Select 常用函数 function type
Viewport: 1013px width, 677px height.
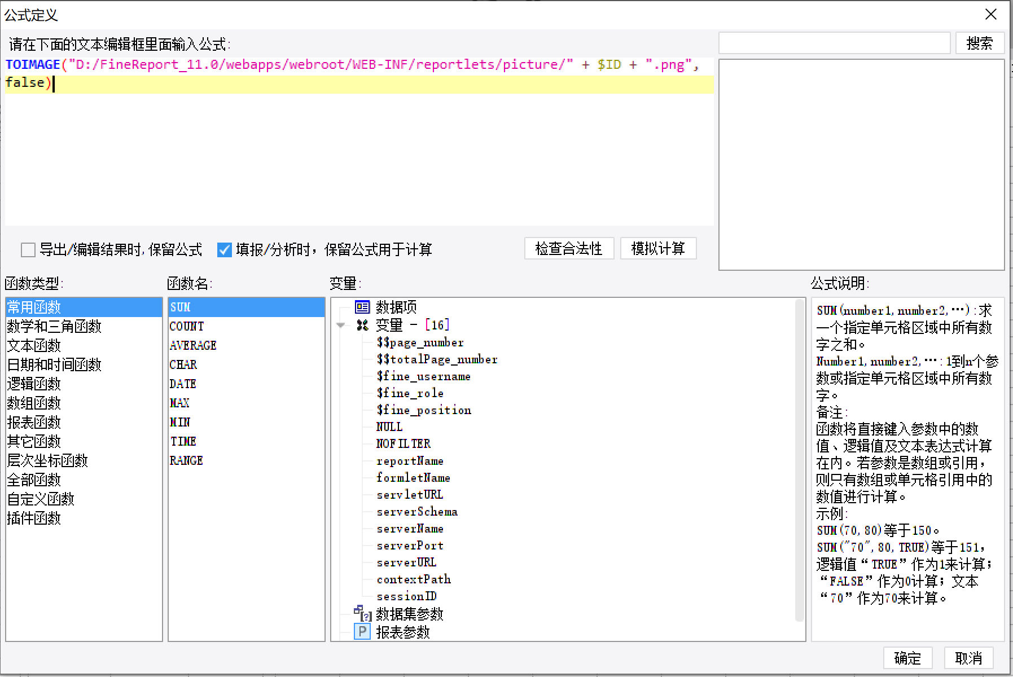coord(84,307)
